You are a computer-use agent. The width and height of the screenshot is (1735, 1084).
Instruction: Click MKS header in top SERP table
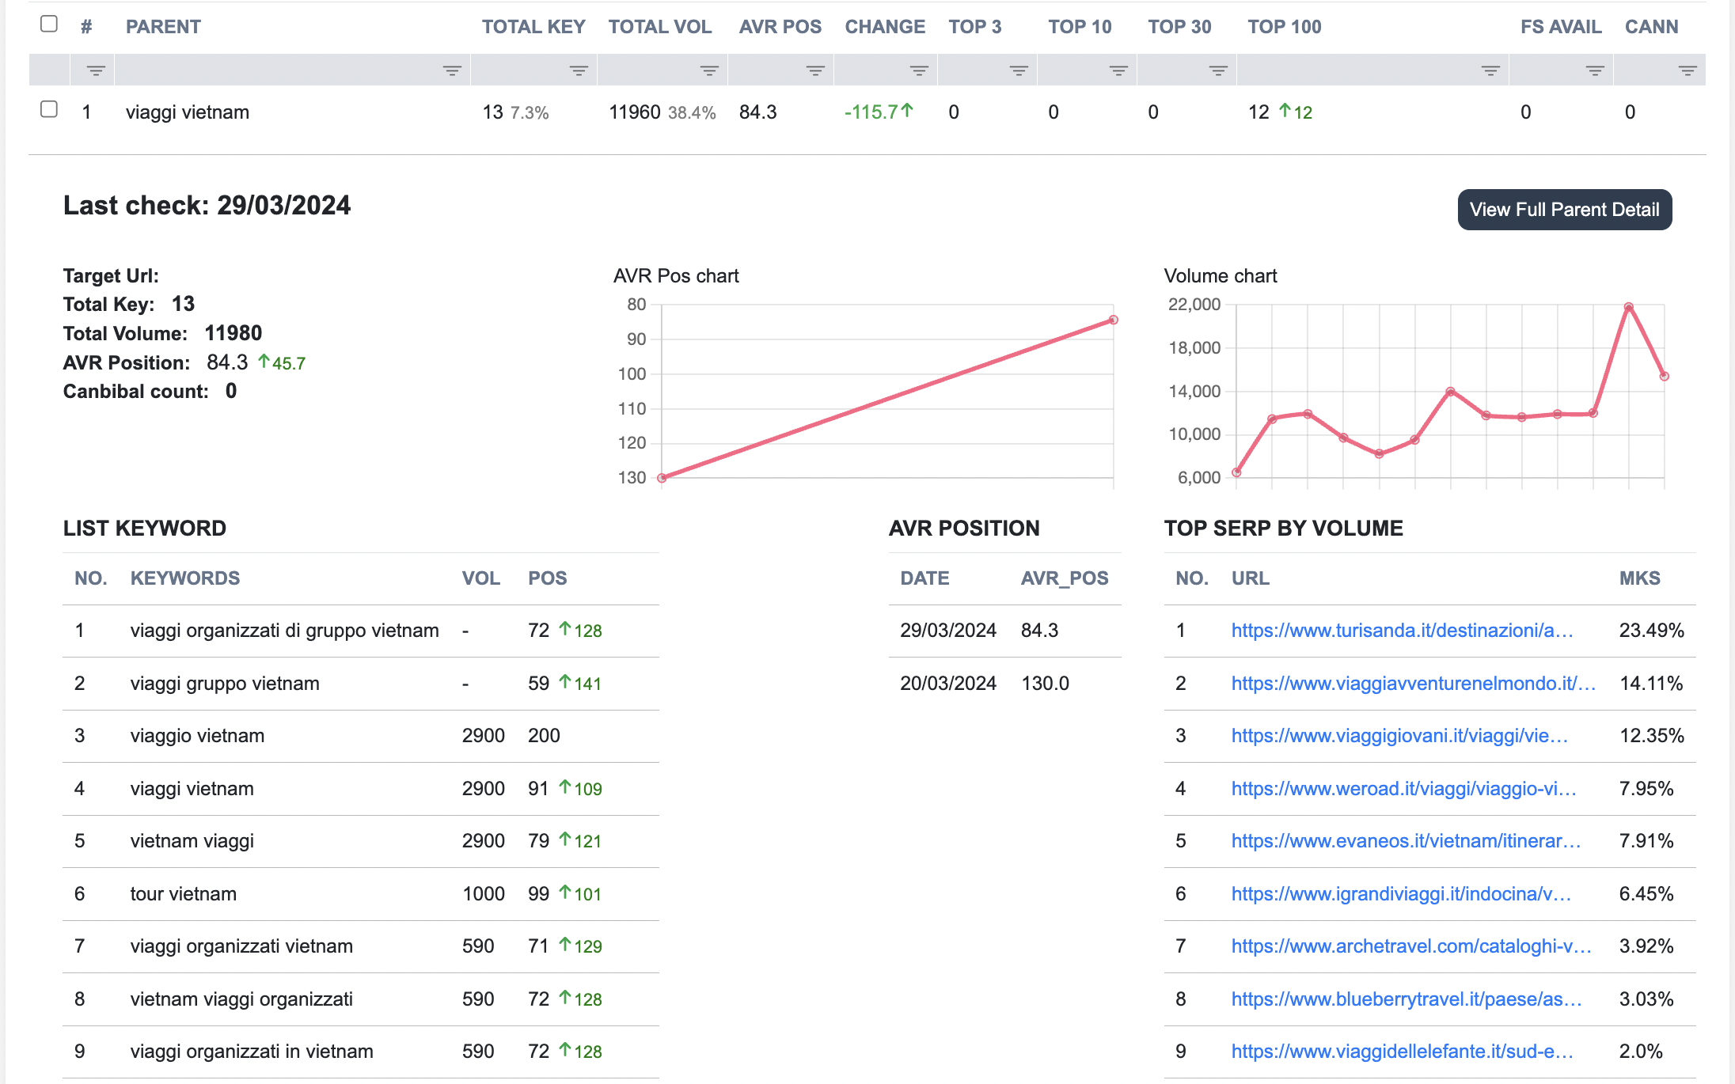[x=1639, y=578]
